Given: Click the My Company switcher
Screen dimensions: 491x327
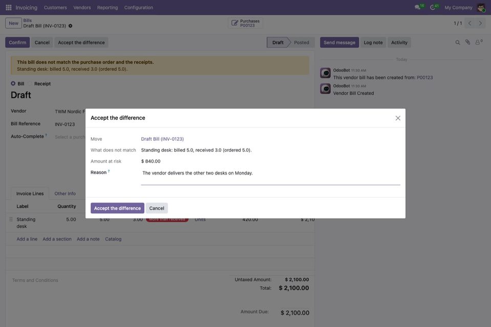Looking at the screenshot, I should [458, 8].
